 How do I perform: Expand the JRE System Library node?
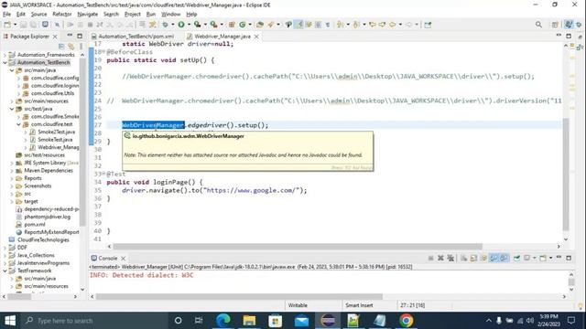click(x=12, y=163)
